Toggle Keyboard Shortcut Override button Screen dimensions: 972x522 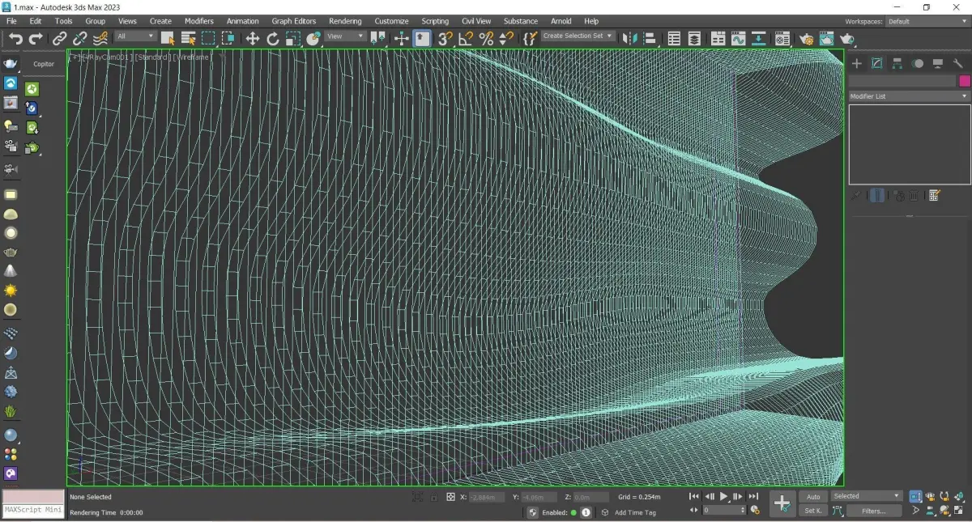(x=422, y=38)
